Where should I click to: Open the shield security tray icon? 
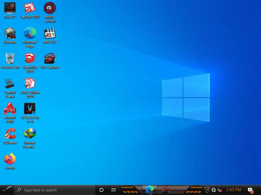pos(207,190)
